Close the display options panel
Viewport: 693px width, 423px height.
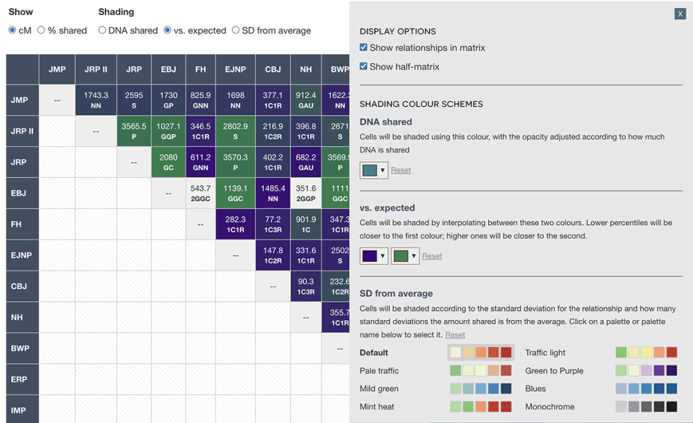pyautogui.click(x=679, y=14)
